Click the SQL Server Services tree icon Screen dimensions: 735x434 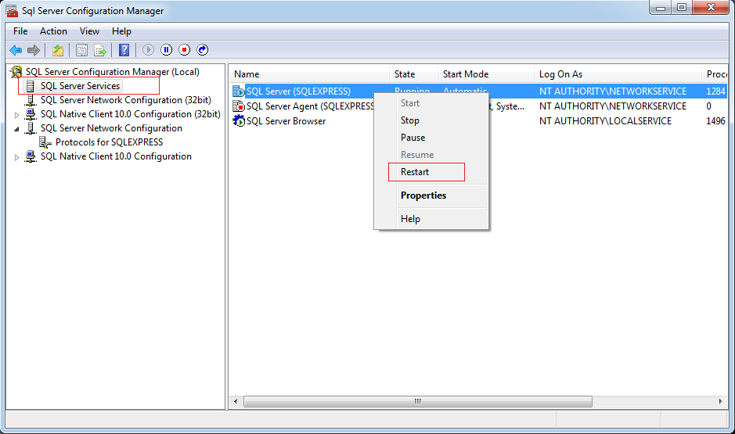pos(31,86)
